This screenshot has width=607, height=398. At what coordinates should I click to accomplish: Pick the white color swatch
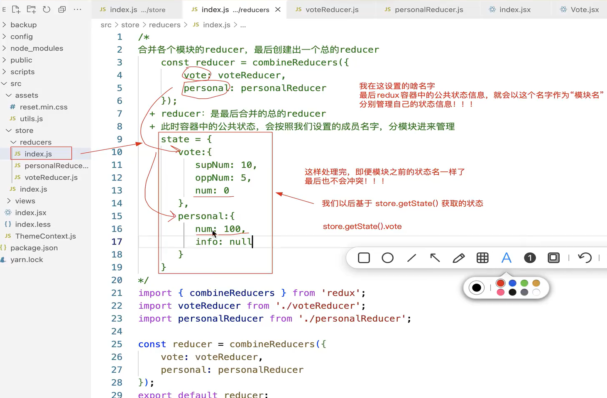(536, 293)
